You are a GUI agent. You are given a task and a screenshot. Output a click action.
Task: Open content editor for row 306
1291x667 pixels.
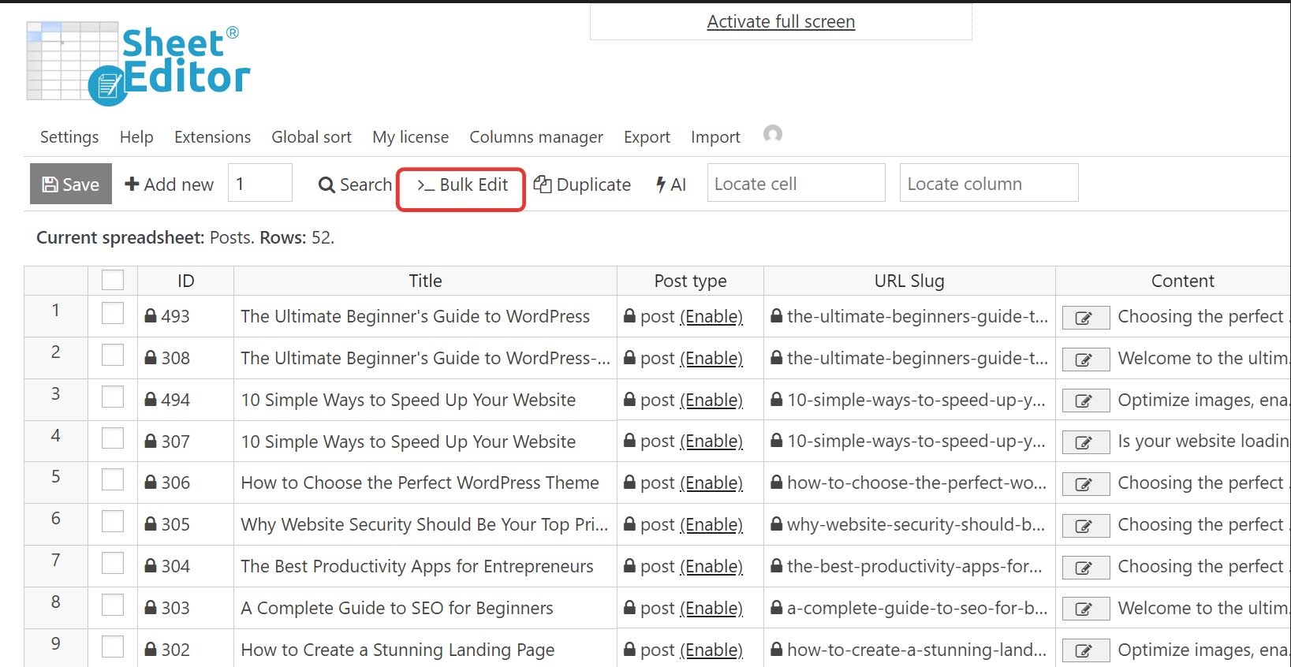point(1086,484)
